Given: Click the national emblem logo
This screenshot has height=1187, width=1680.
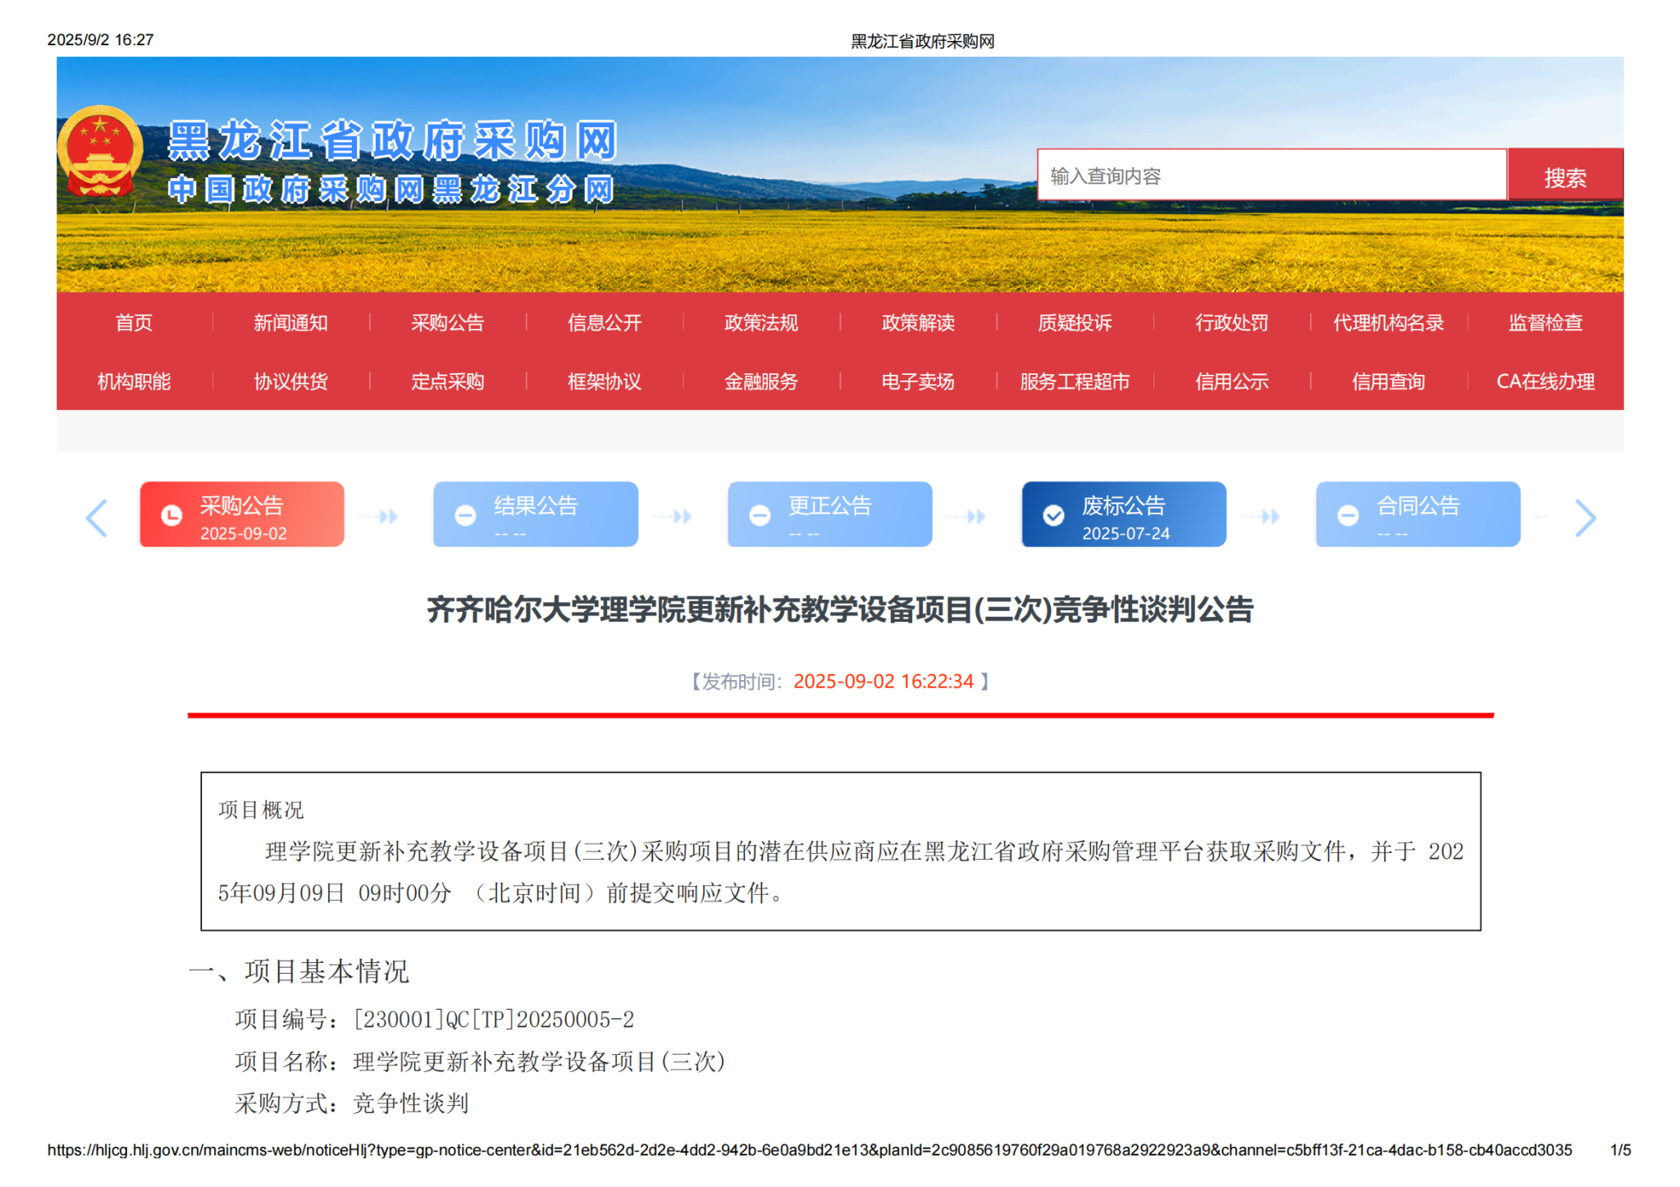Looking at the screenshot, I should [x=99, y=151].
